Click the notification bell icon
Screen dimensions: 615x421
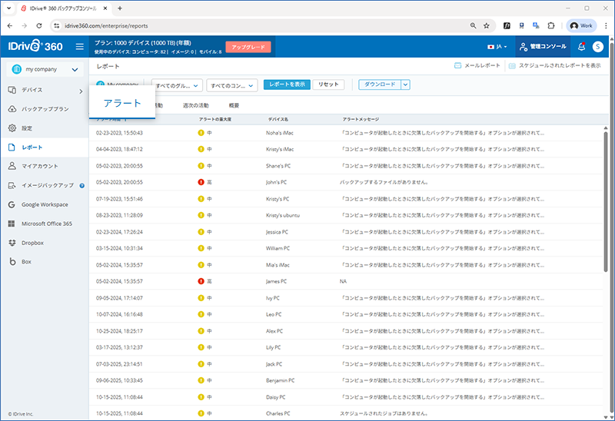tap(581, 47)
